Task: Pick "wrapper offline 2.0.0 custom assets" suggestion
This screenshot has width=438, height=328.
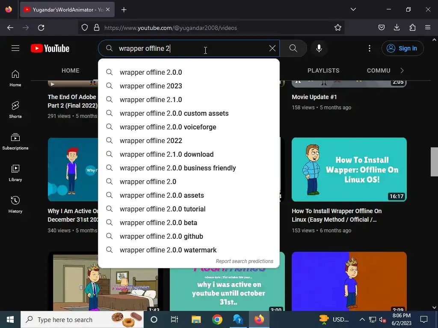Action: (189, 113)
